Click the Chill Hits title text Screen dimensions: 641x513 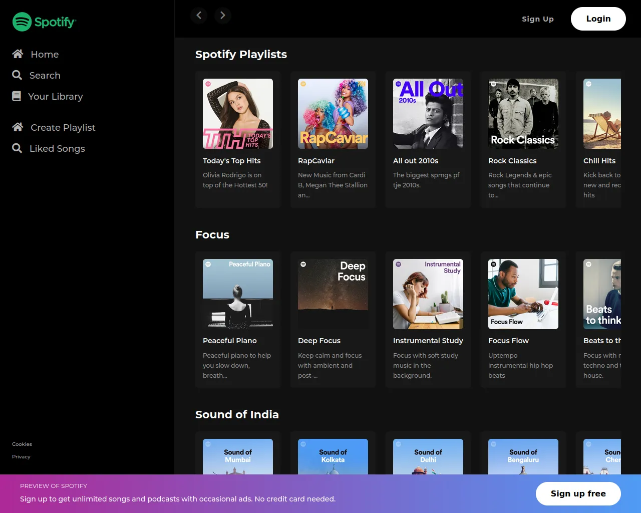coord(599,161)
